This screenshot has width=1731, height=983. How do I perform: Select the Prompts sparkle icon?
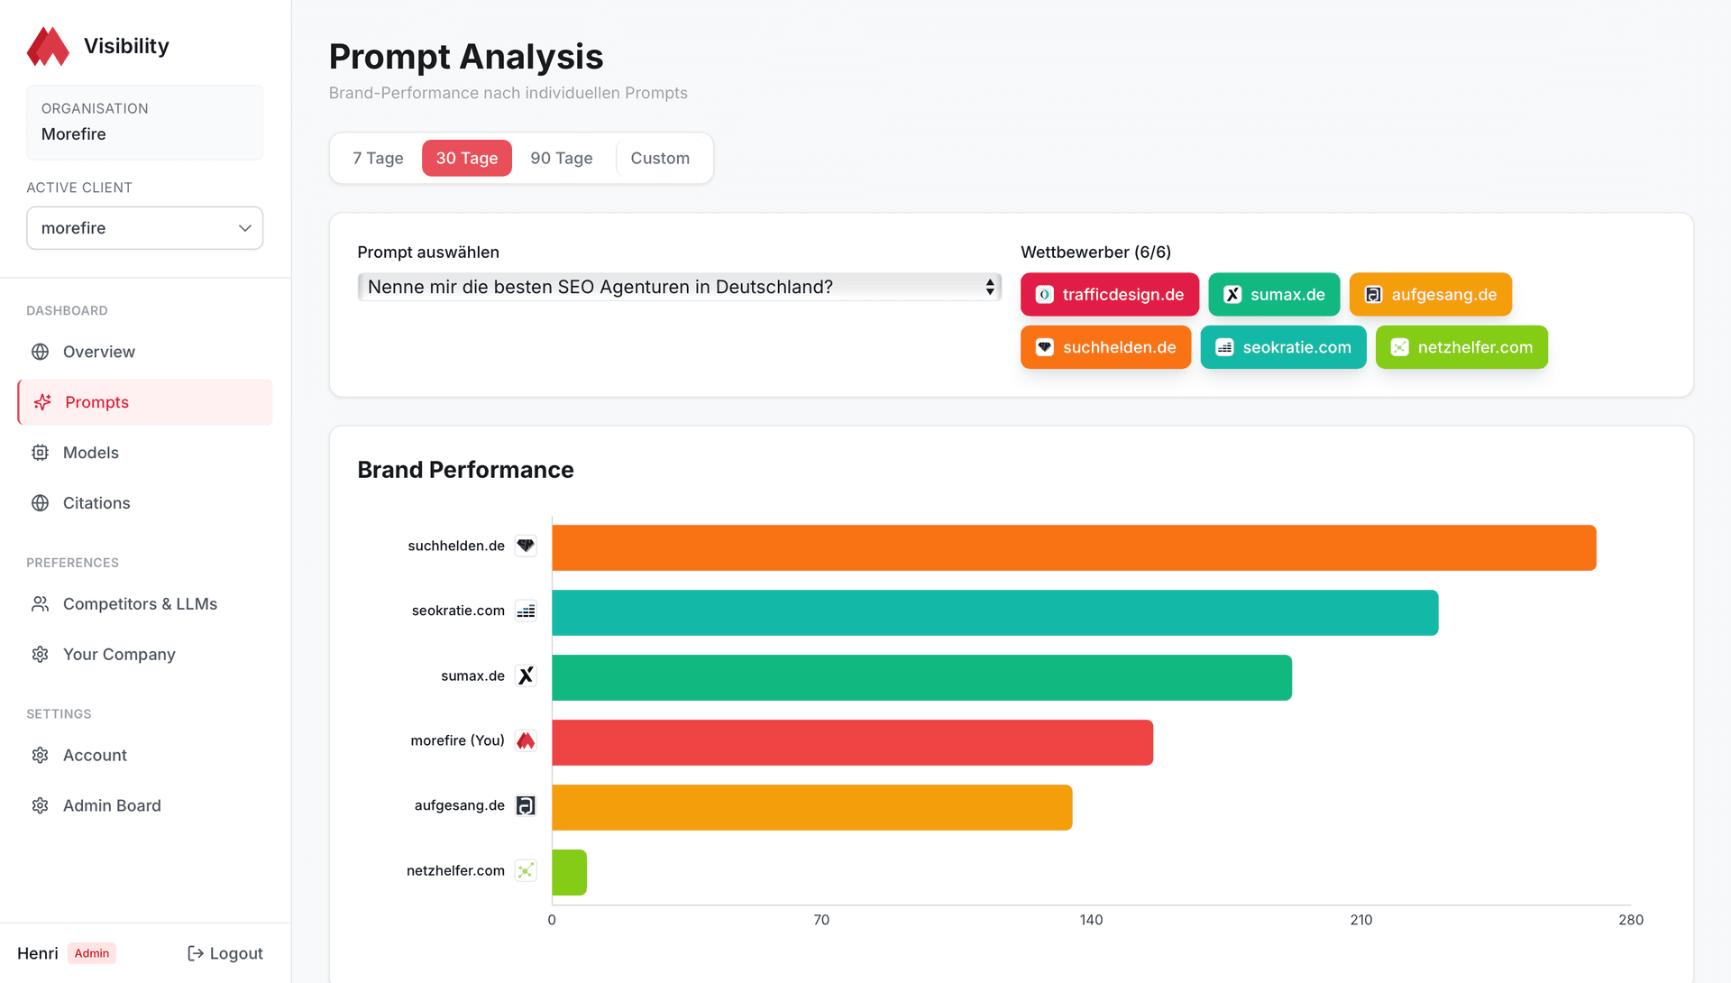point(41,402)
